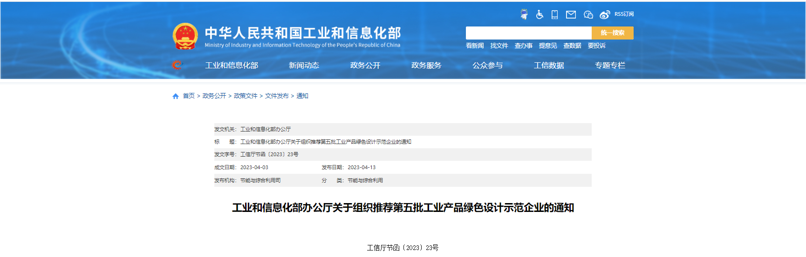Select the 政务服务 navigation item
The image size is (806, 257).
[426, 66]
